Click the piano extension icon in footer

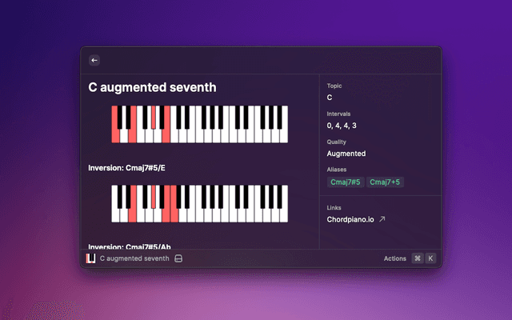(91, 258)
